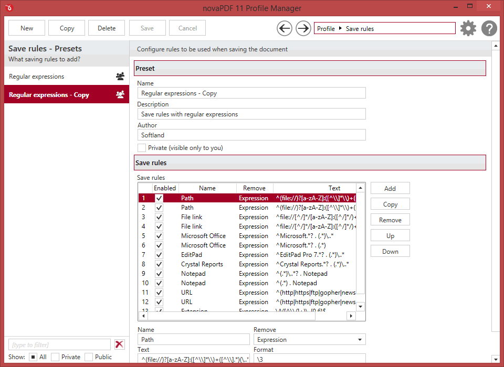This screenshot has width=504, height=367.
Task: Click the main panel scroll down arrow
Action: click(x=496, y=359)
